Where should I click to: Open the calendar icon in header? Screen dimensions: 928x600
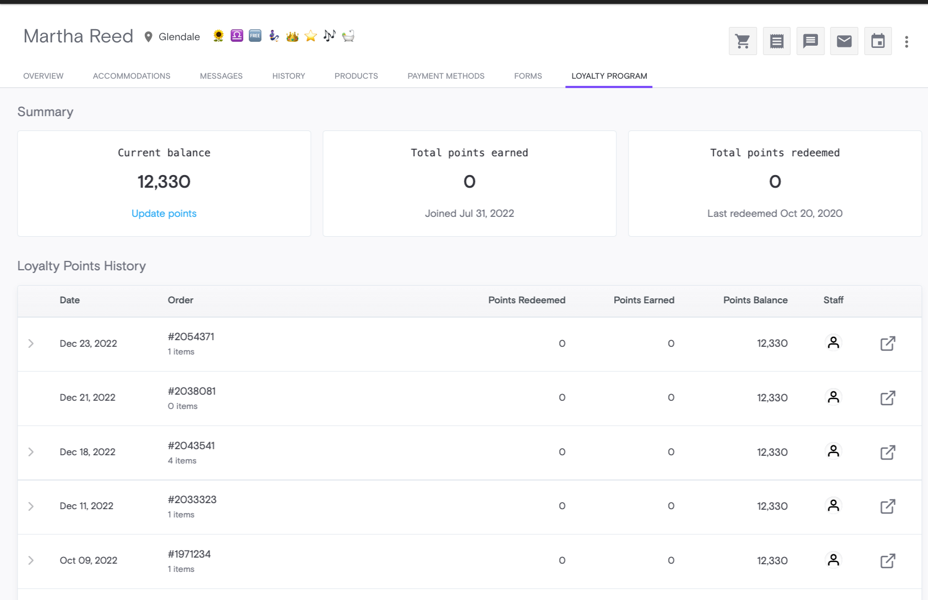(878, 41)
